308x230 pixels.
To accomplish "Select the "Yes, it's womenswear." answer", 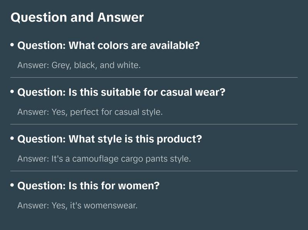I will (77, 206).
